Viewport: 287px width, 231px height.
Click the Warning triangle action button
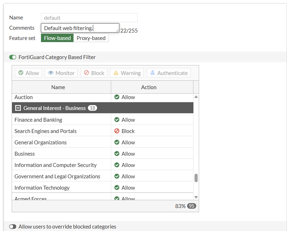[x=126, y=73]
